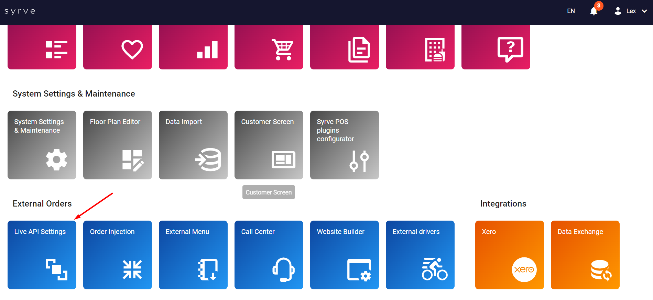Viewport: 653px width, 300px height.
Task: Launch the Website Builder tile
Action: click(x=345, y=255)
